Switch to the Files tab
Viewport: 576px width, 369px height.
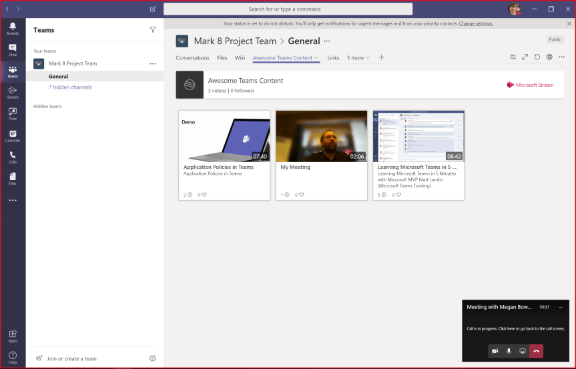pyautogui.click(x=222, y=58)
